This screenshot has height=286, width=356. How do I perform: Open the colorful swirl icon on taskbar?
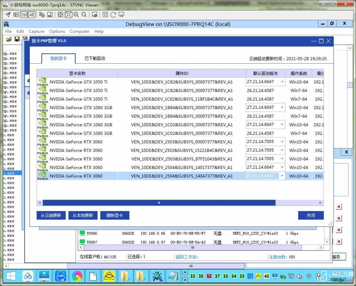click(77, 276)
